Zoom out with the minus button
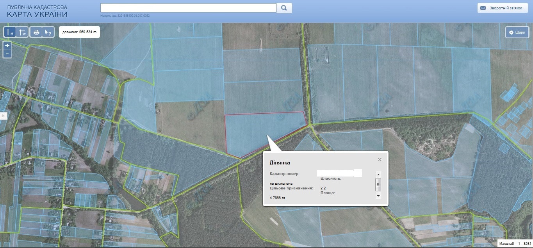The image size is (533, 248). point(7,53)
